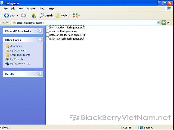
Task: Click the My Computer icon
Action: click(7, 60)
